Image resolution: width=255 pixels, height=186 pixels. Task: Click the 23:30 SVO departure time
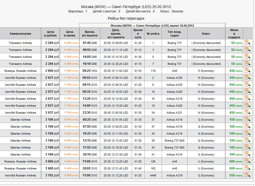(90, 113)
